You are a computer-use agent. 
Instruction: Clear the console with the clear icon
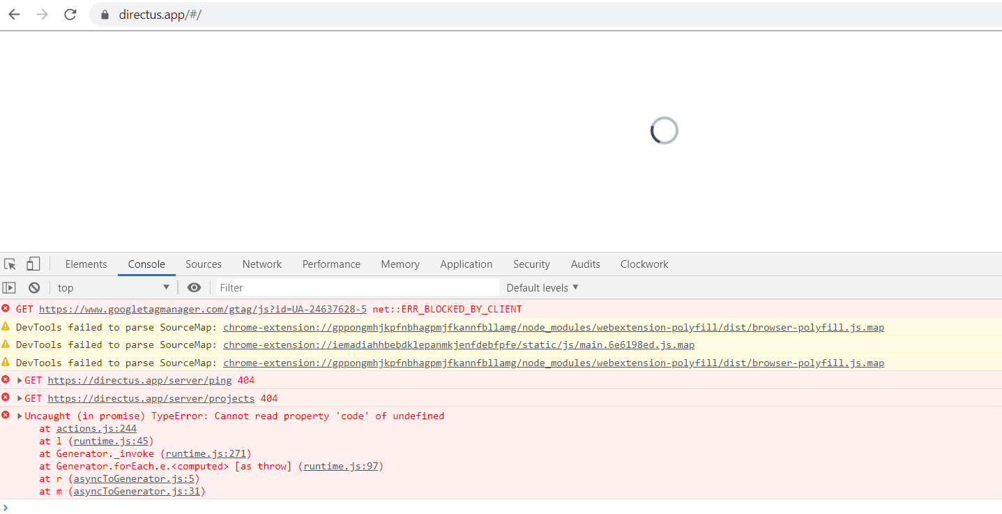[x=33, y=287]
